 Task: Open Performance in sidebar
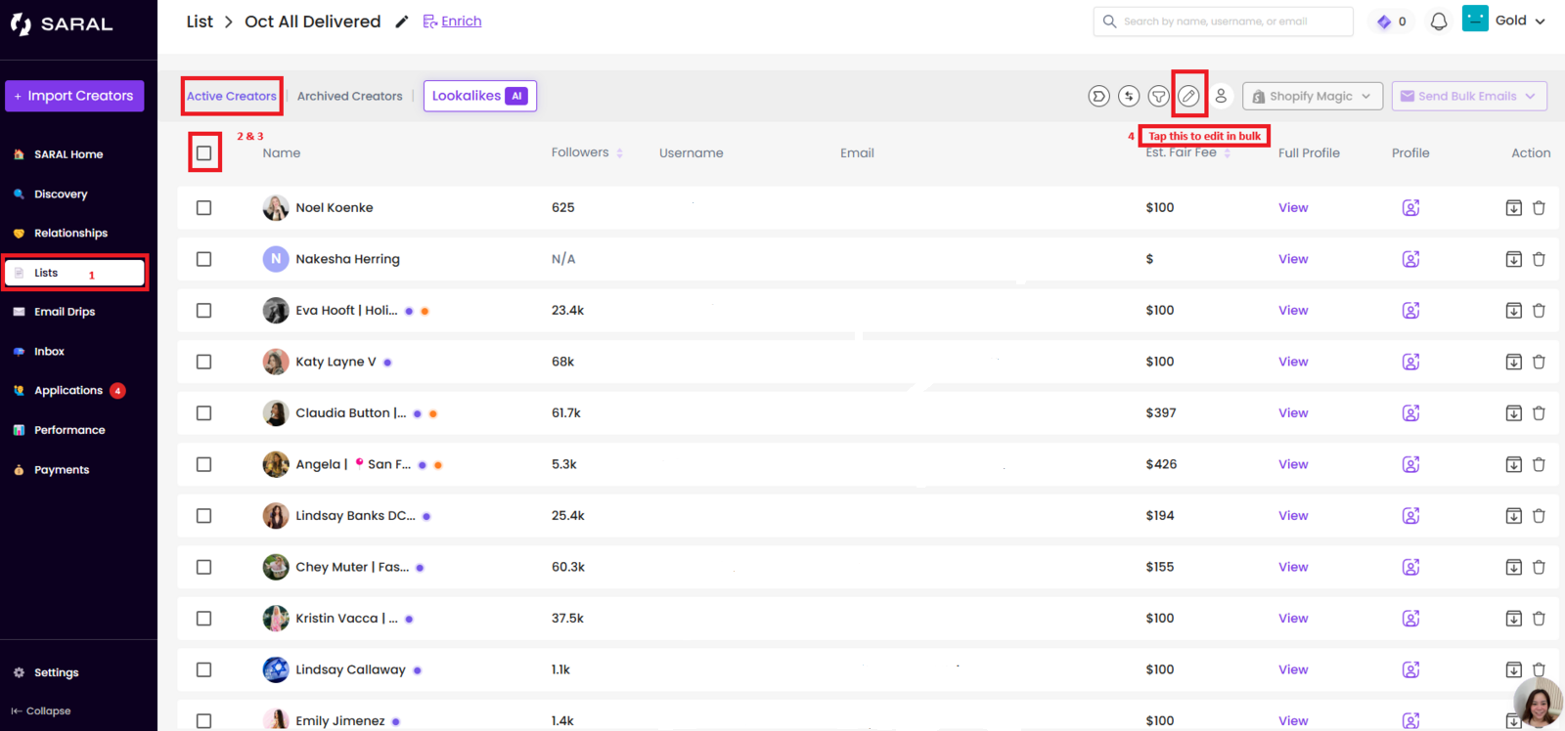pyautogui.click(x=69, y=430)
